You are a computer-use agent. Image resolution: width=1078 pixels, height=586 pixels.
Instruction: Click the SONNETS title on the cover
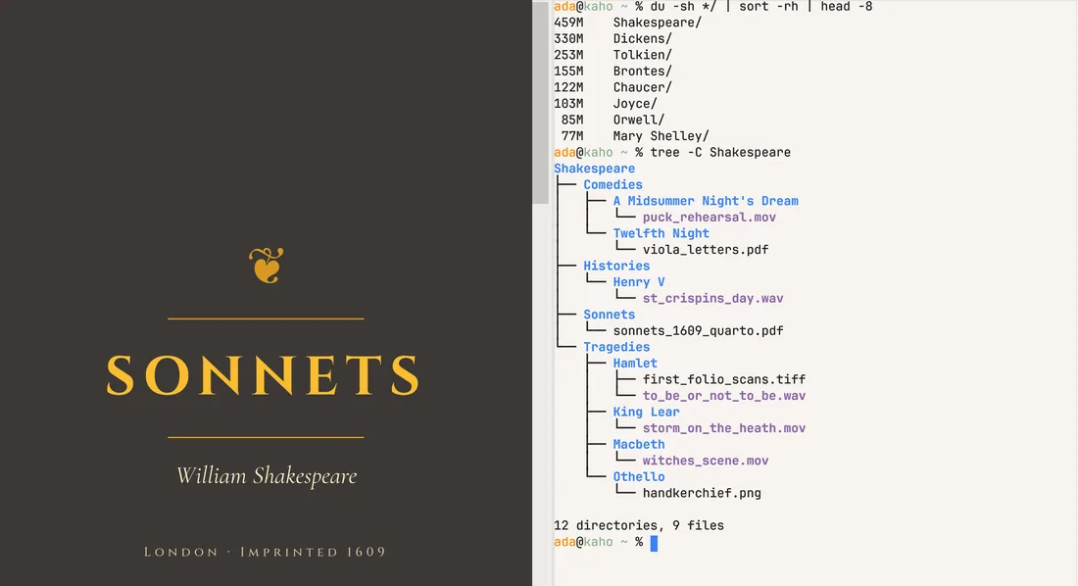point(263,375)
